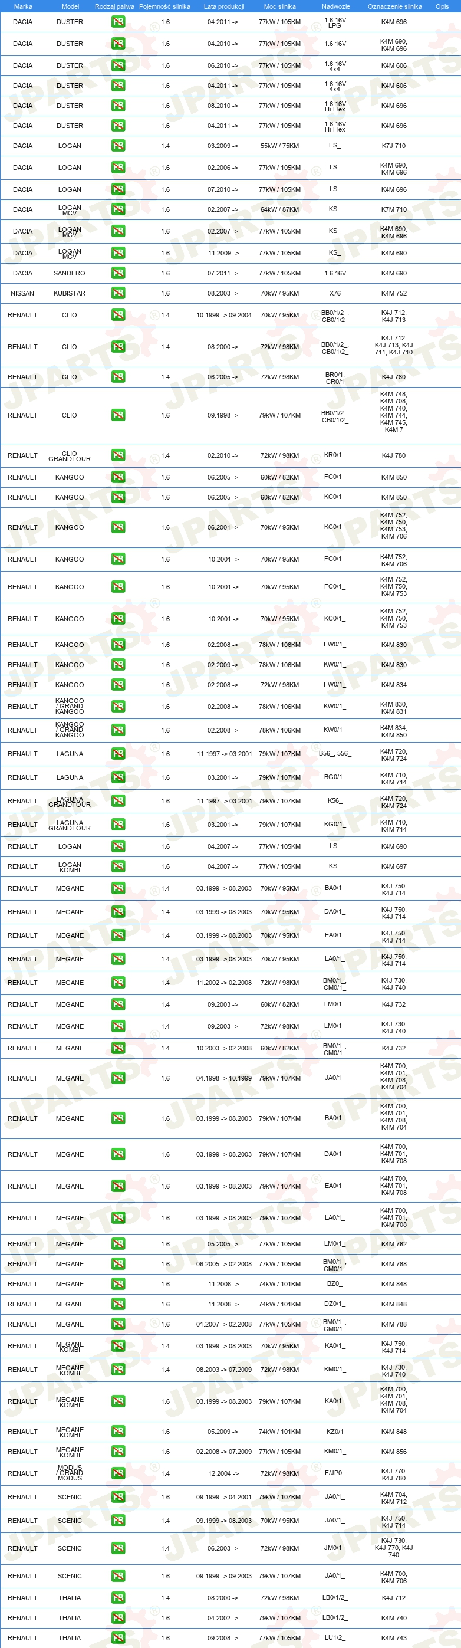Click the LU1/2_ body code
Image resolution: width=461 pixels, height=1648 pixels.
pos(335,1638)
